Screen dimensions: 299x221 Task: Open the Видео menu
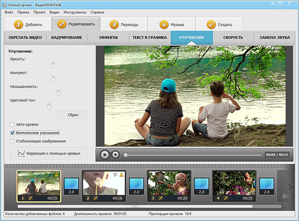point(54,12)
